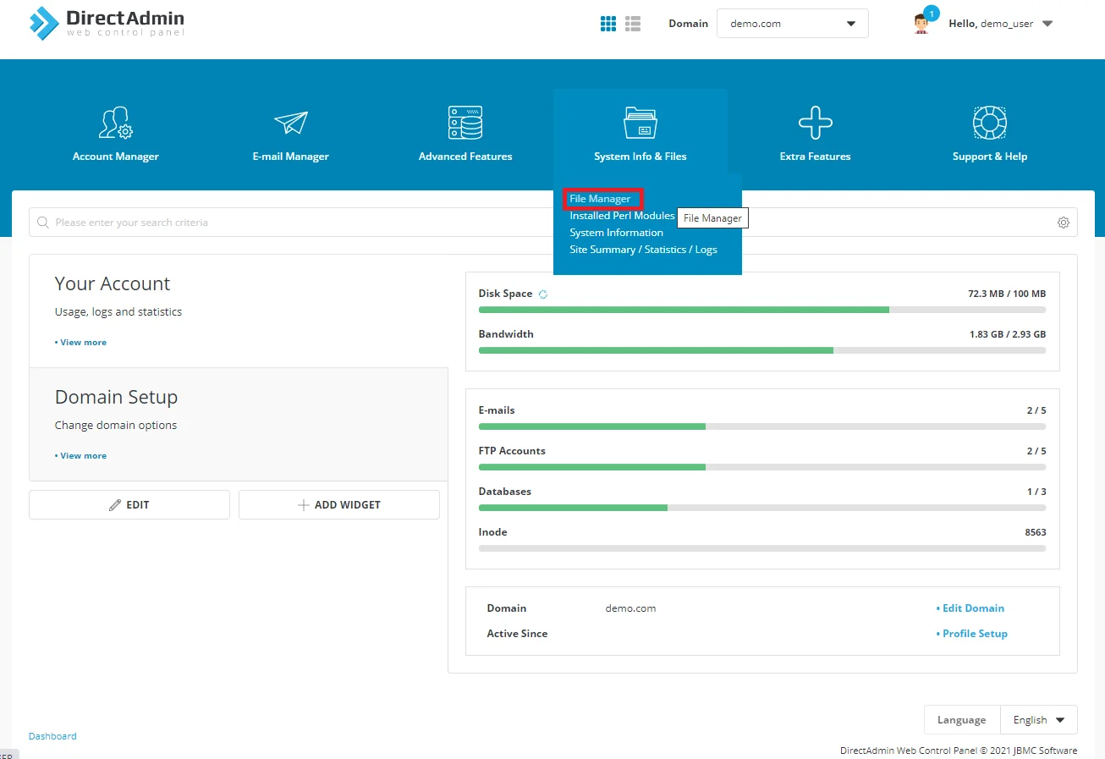
Task: Open the Account Manager icon
Action: (116, 124)
